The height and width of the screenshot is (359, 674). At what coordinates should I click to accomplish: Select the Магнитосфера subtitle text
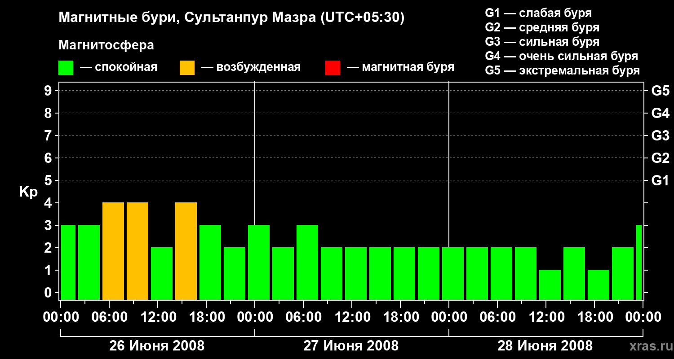[x=106, y=45]
